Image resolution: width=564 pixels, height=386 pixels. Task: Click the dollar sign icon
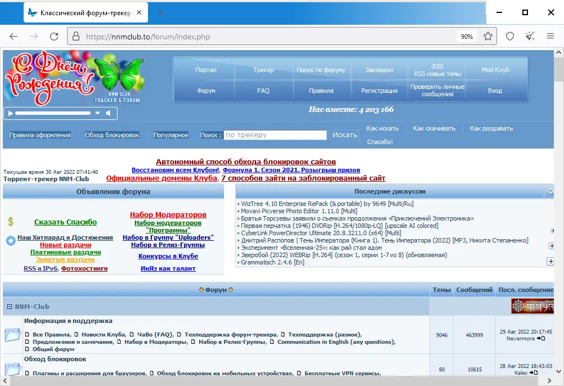click(x=11, y=222)
